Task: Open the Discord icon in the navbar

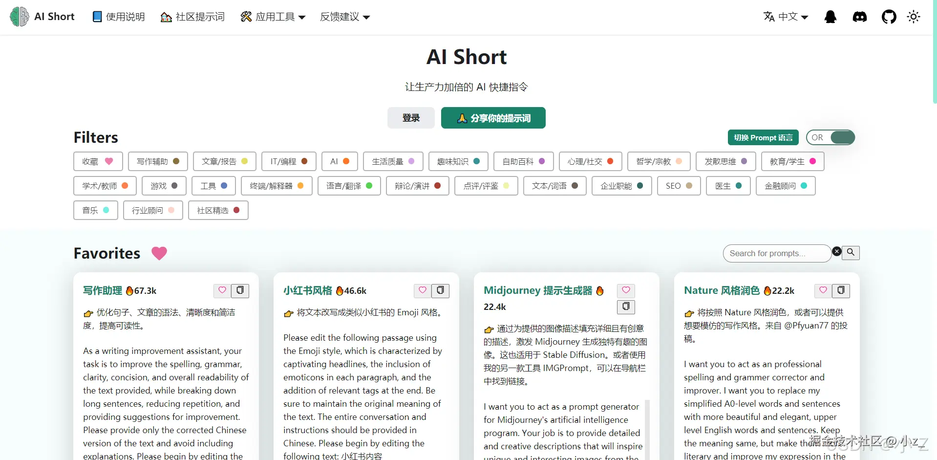Action: tap(860, 17)
